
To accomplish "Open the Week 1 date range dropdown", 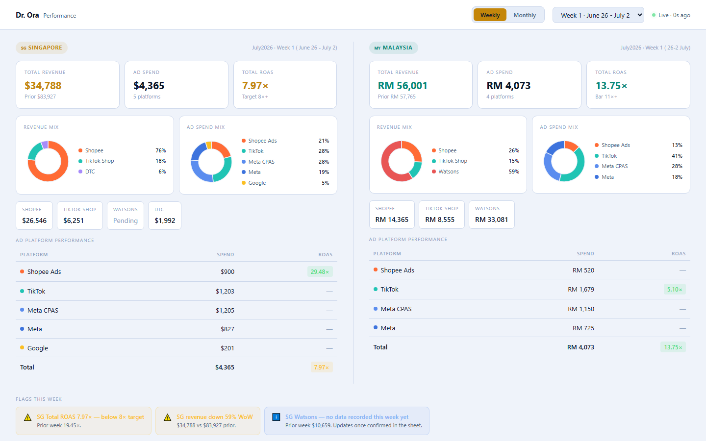I will [x=598, y=15].
